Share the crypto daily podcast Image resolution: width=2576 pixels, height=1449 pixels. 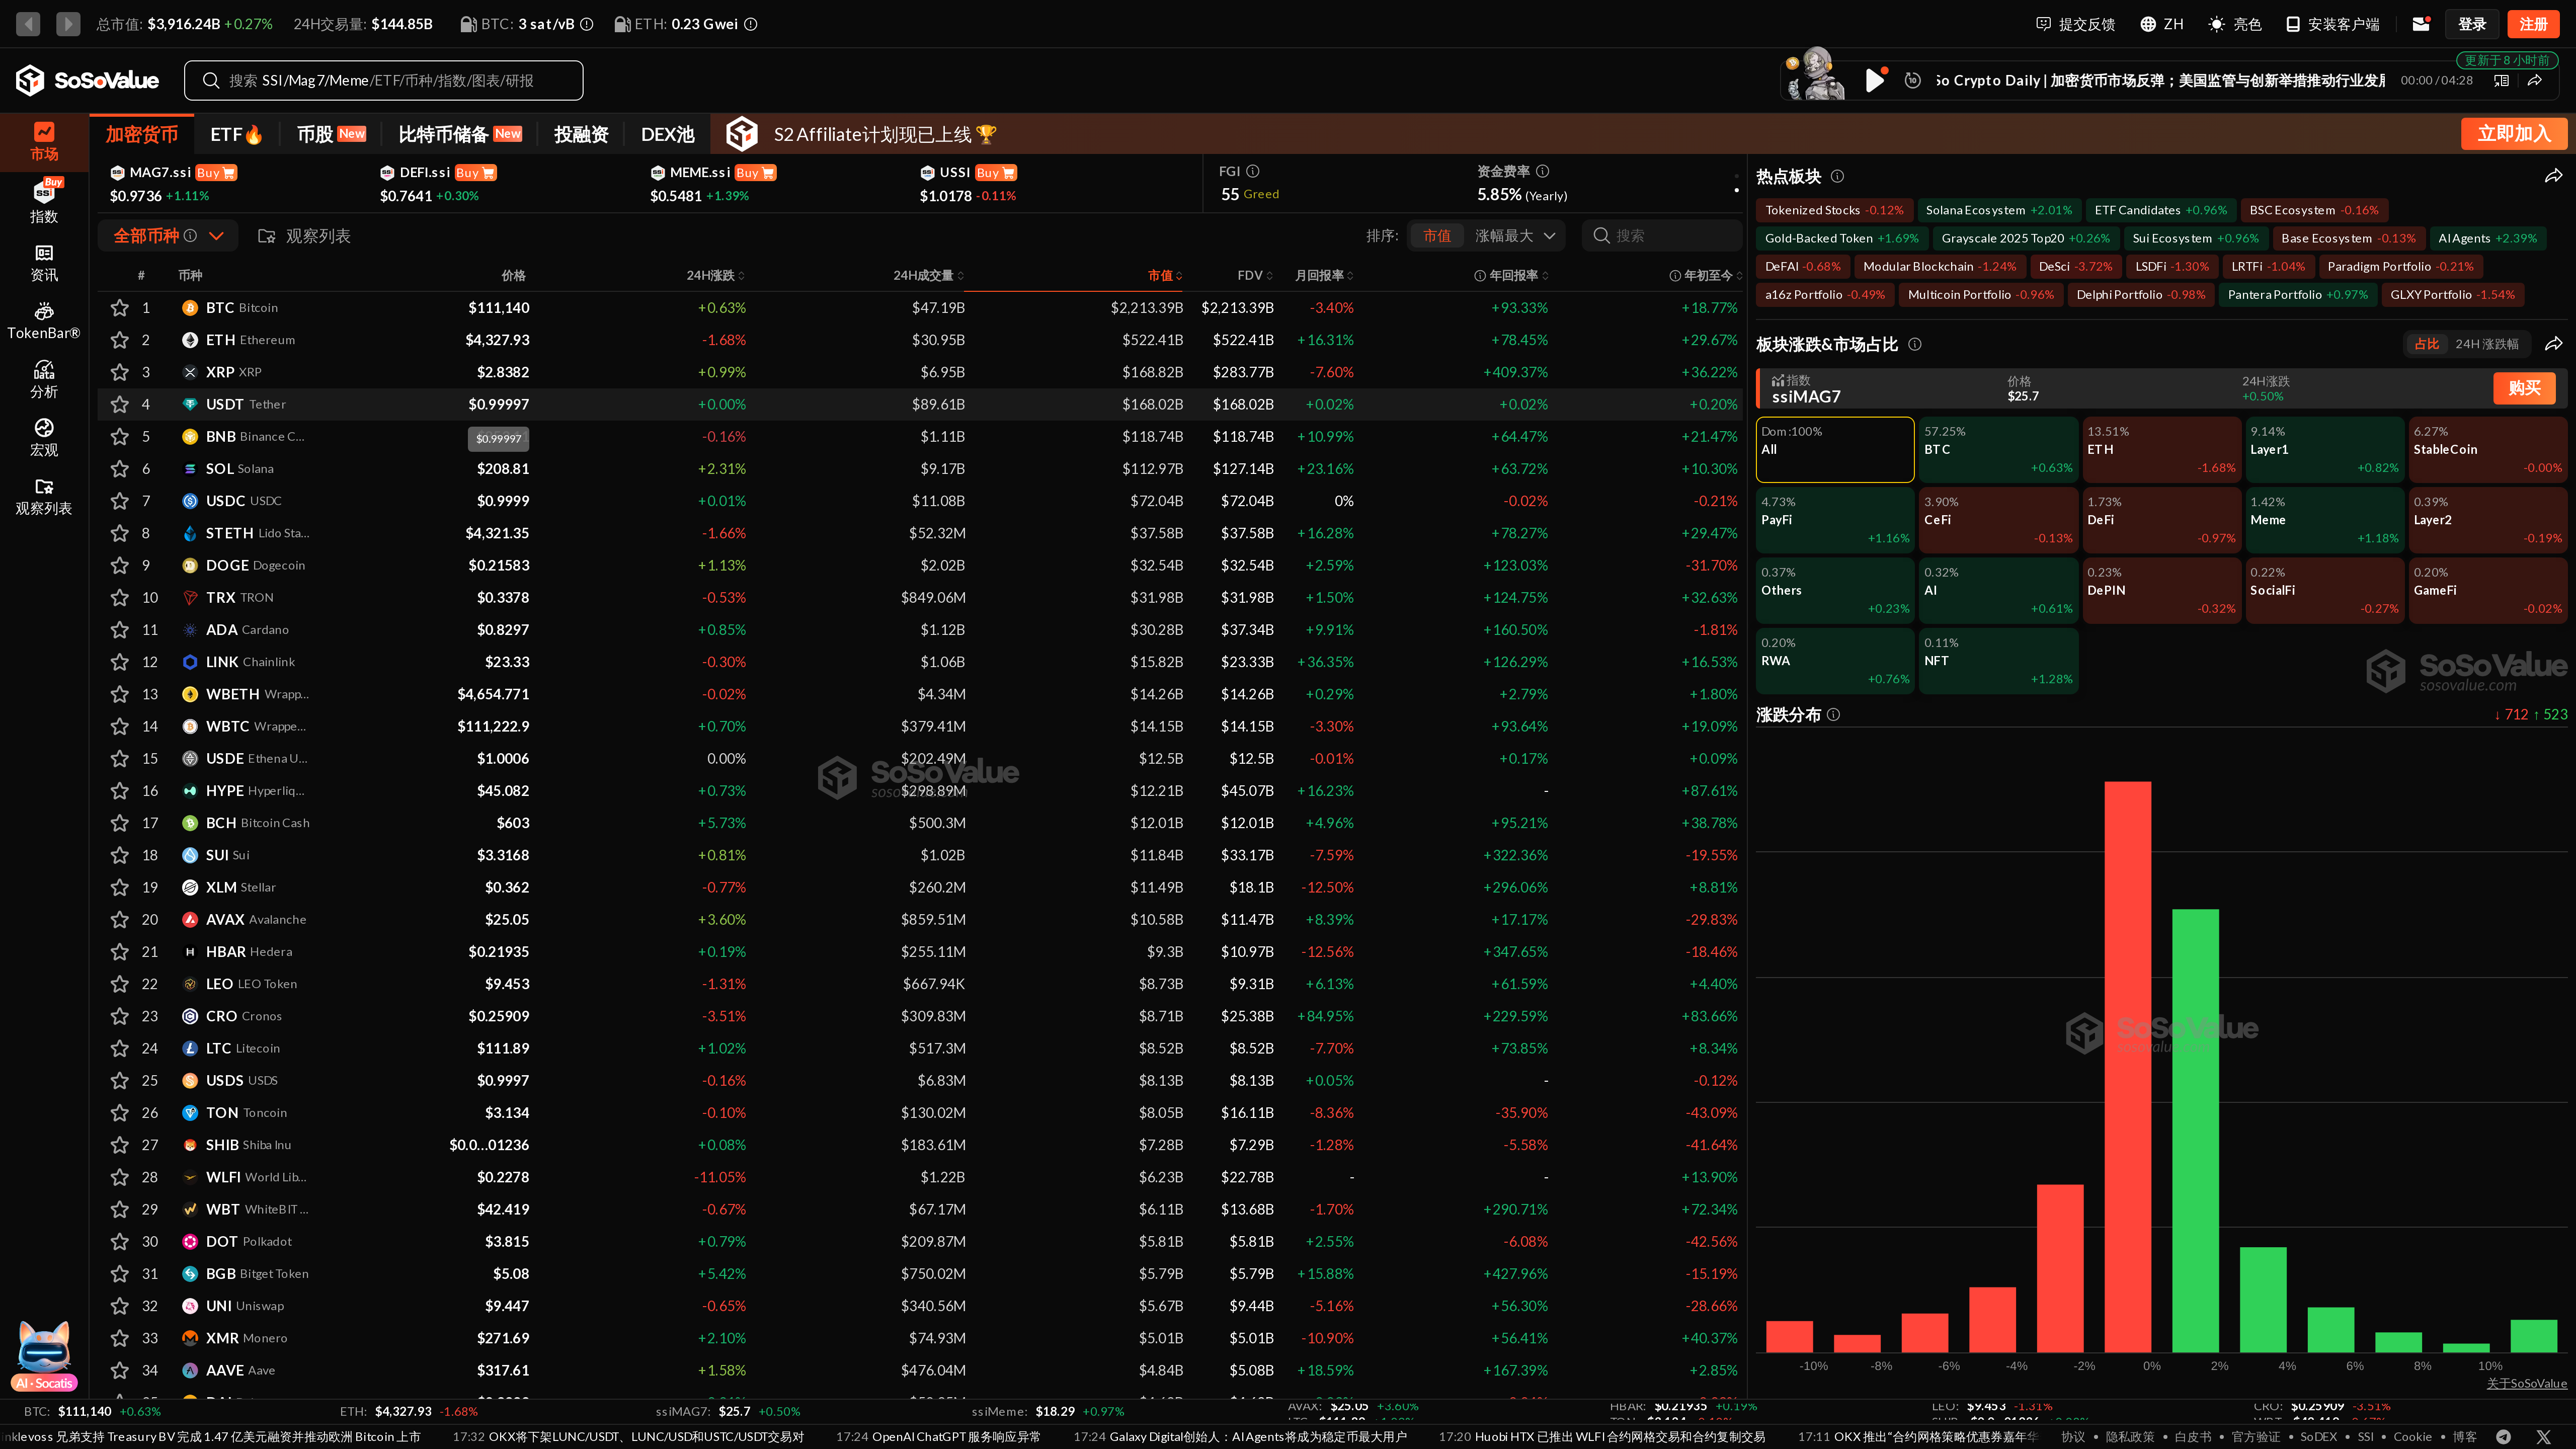coord(2535,80)
